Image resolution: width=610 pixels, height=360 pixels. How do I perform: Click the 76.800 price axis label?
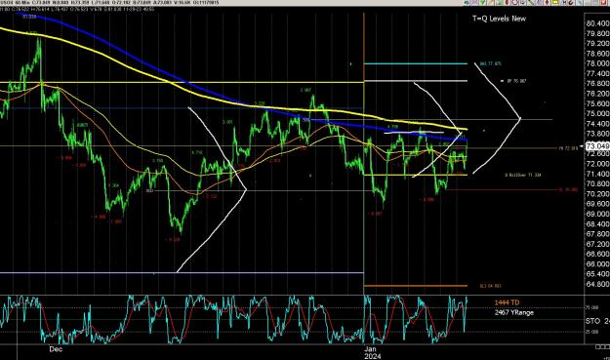(597, 84)
